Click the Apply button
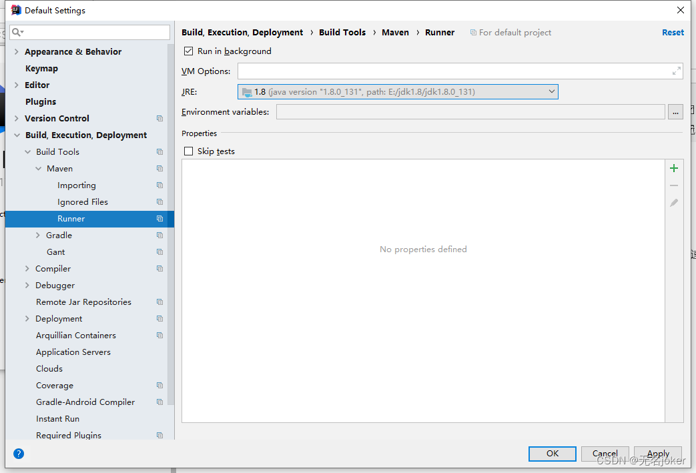Image resolution: width=696 pixels, height=473 pixels. point(658,454)
